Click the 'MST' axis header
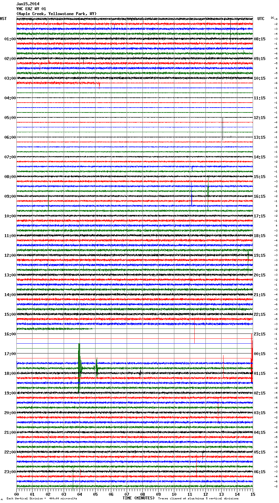This screenshot has width=279, height=503. coord(3,19)
